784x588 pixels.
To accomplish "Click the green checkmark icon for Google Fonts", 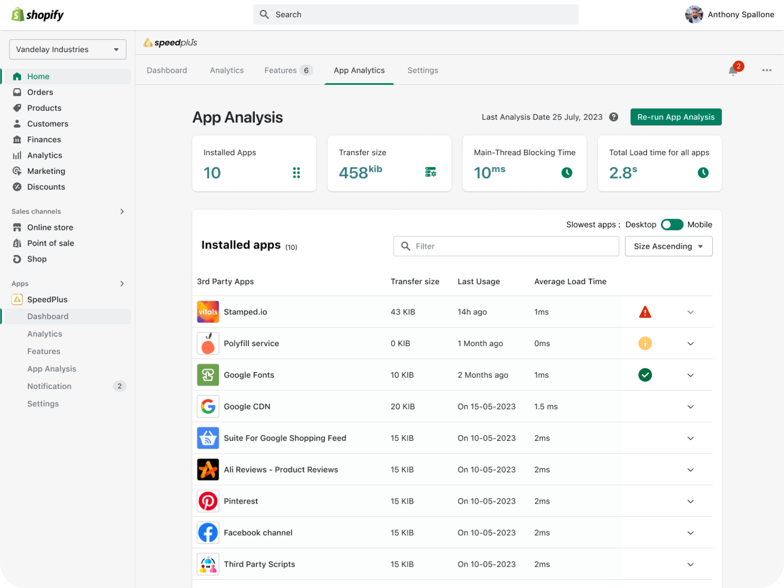I will pos(645,375).
